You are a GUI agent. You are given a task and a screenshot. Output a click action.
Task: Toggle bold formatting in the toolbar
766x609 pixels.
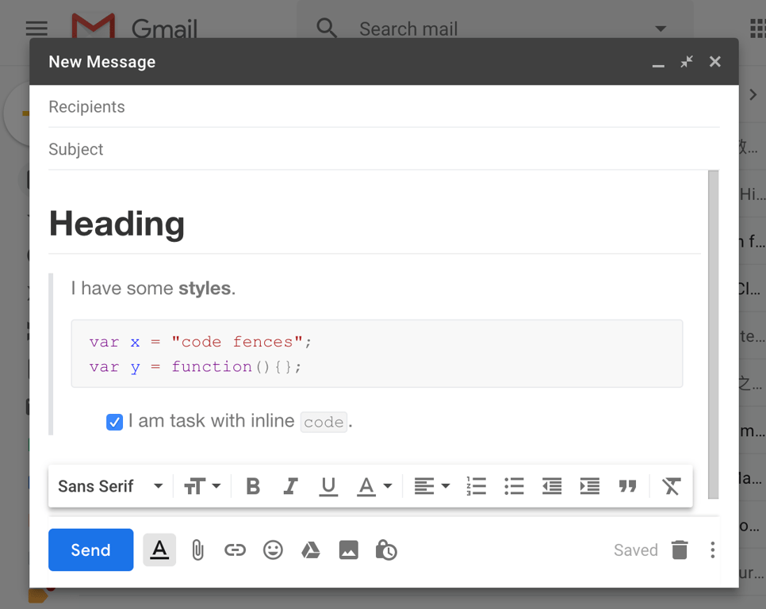coord(253,486)
